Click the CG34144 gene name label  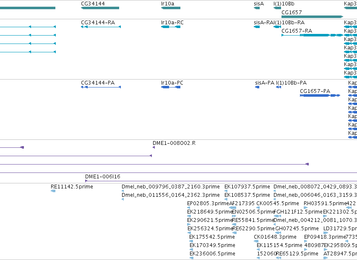[x=93, y=4]
